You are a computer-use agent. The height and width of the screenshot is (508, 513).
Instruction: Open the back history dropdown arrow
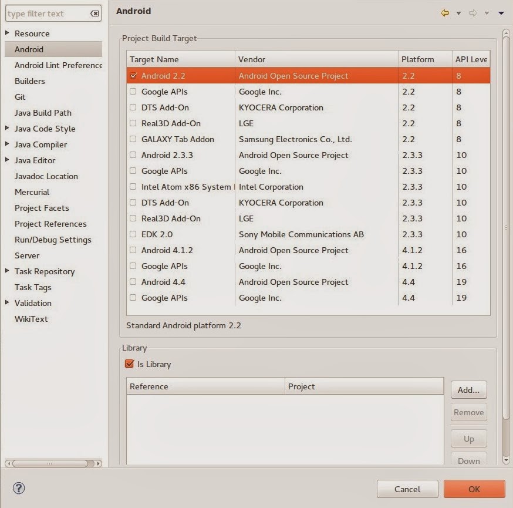click(x=458, y=13)
